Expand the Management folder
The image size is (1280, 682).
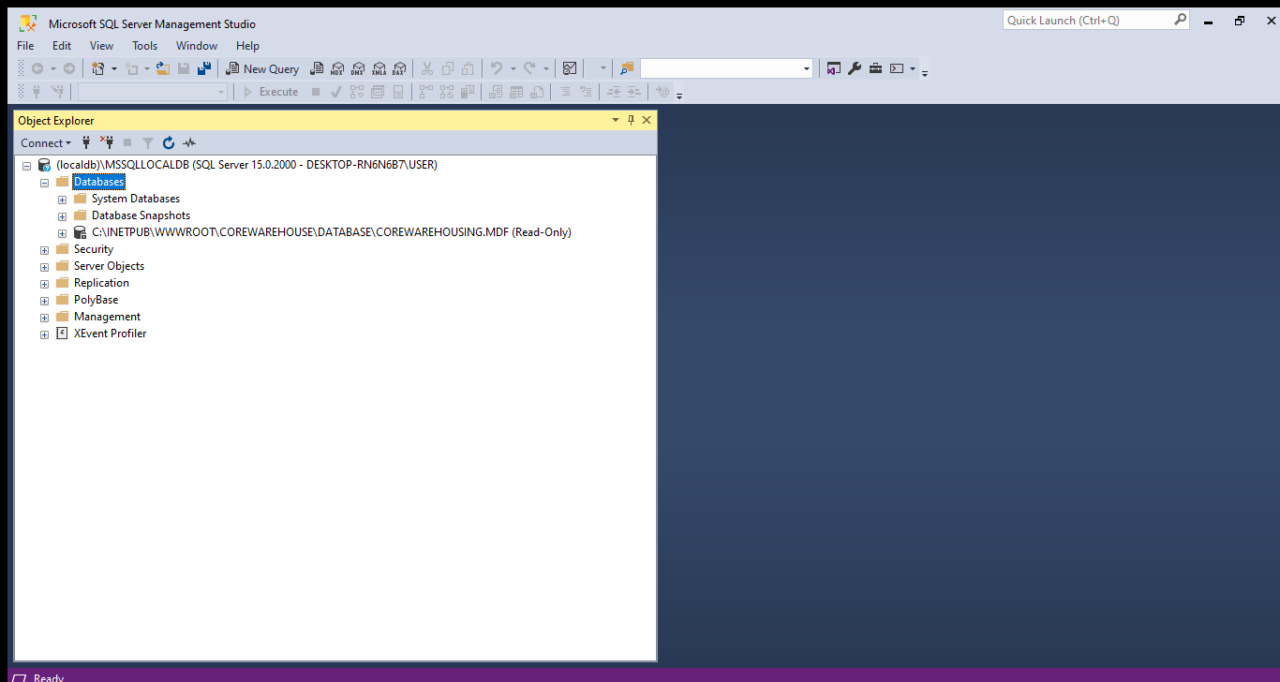click(44, 317)
